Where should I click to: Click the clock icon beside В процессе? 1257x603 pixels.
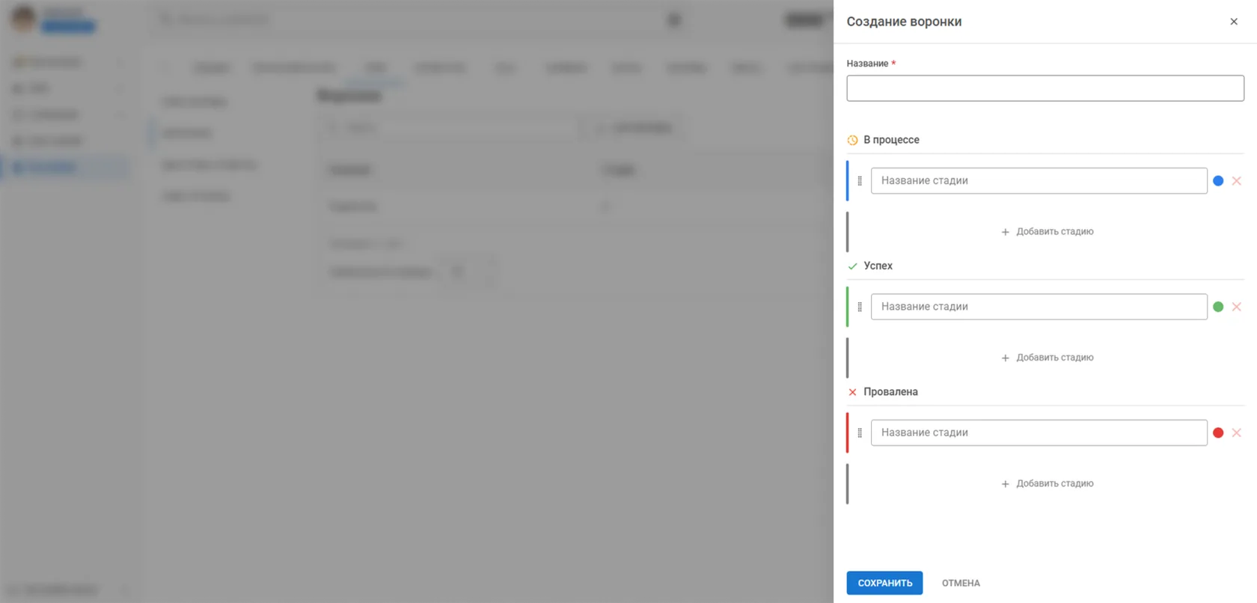(852, 140)
